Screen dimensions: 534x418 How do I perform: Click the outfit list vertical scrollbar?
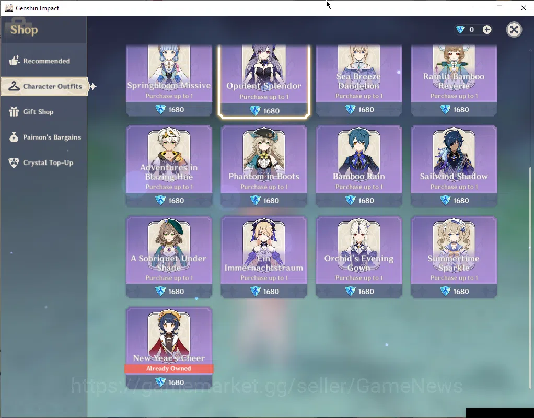530,277
